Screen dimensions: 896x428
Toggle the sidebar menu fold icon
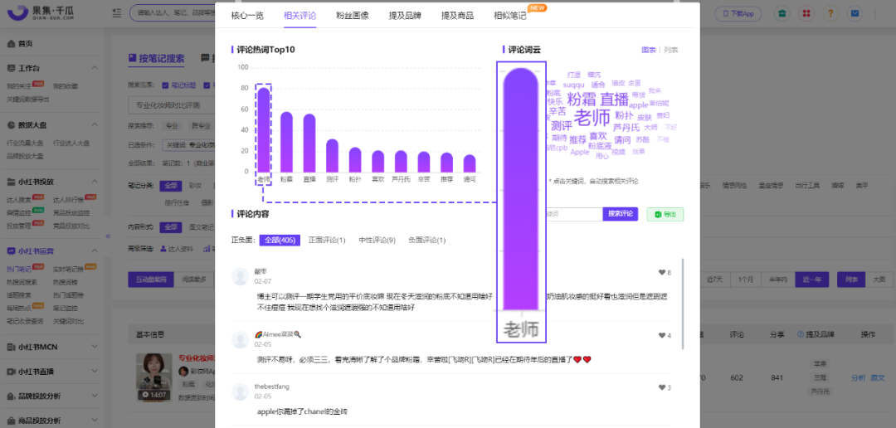point(117,12)
